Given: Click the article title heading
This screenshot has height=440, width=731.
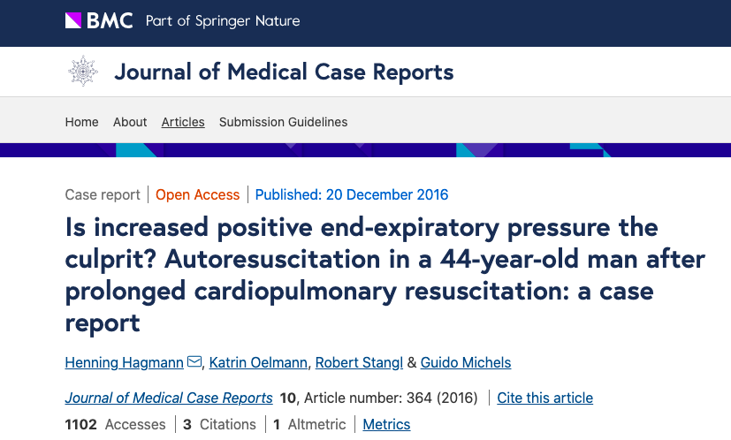Looking at the screenshot, I should coord(385,275).
